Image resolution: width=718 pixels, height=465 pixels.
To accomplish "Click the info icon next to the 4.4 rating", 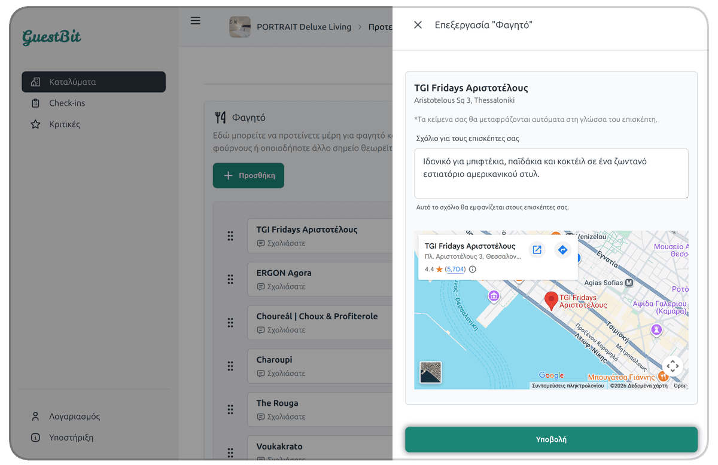I will pos(472,269).
